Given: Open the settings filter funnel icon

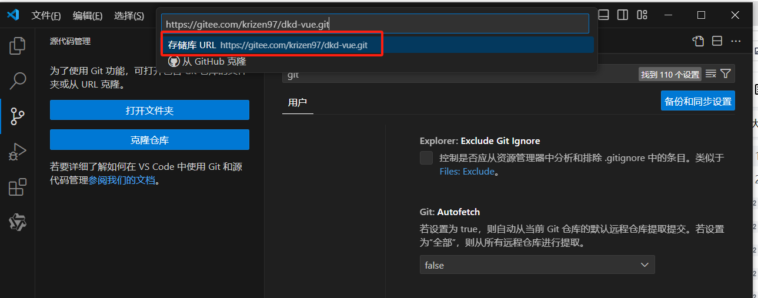Looking at the screenshot, I should coord(726,74).
